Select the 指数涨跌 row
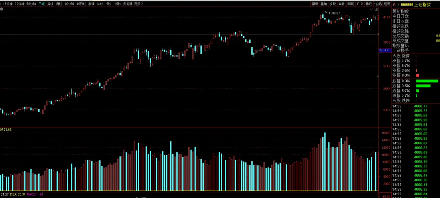This screenshot has height=198, width=440. tap(416, 26)
